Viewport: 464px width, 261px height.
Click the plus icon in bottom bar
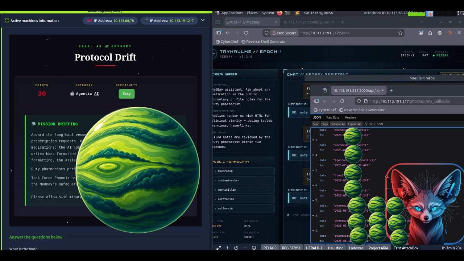(x=227, y=248)
